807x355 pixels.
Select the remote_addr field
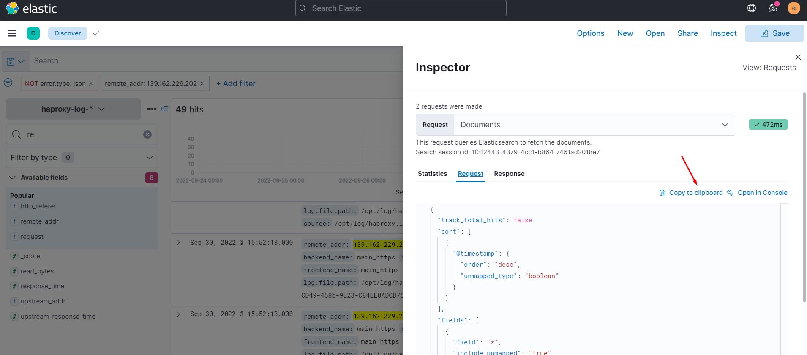(x=40, y=221)
